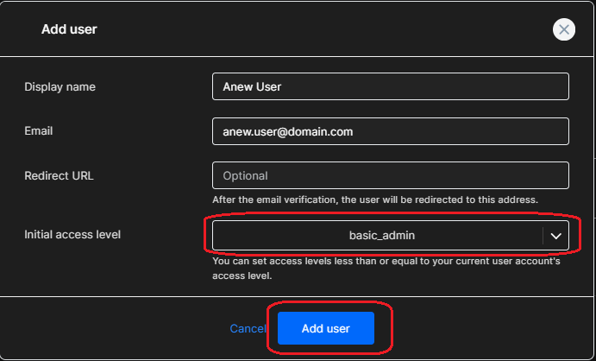Viewport: 596px width, 361px height.
Task: Click the access levels help text
Action: click(x=386, y=269)
